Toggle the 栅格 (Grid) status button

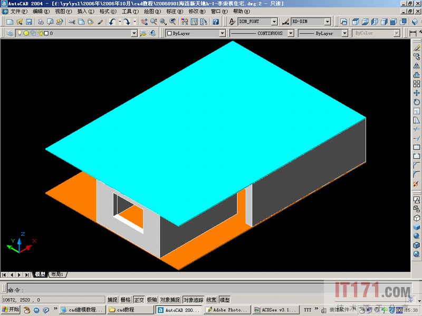point(126,300)
